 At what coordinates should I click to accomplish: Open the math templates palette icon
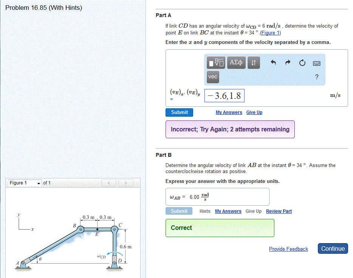(215, 62)
